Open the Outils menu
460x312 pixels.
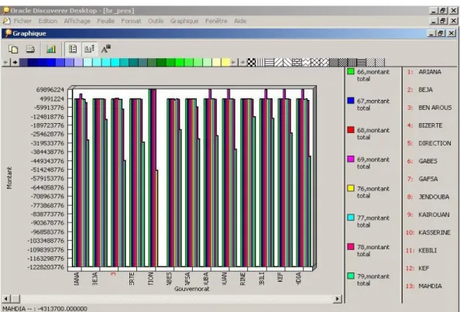(156, 21)
